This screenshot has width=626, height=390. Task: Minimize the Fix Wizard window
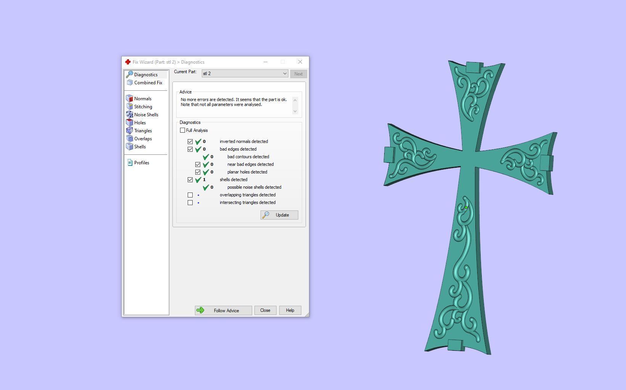coord(266,62)
